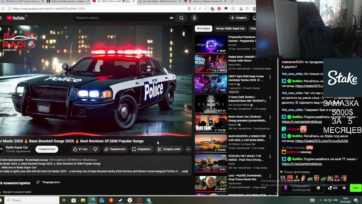This screenshot has width=362, height=204.
Task: Click the browser address bar URL
Action: (x=49, y=9)
